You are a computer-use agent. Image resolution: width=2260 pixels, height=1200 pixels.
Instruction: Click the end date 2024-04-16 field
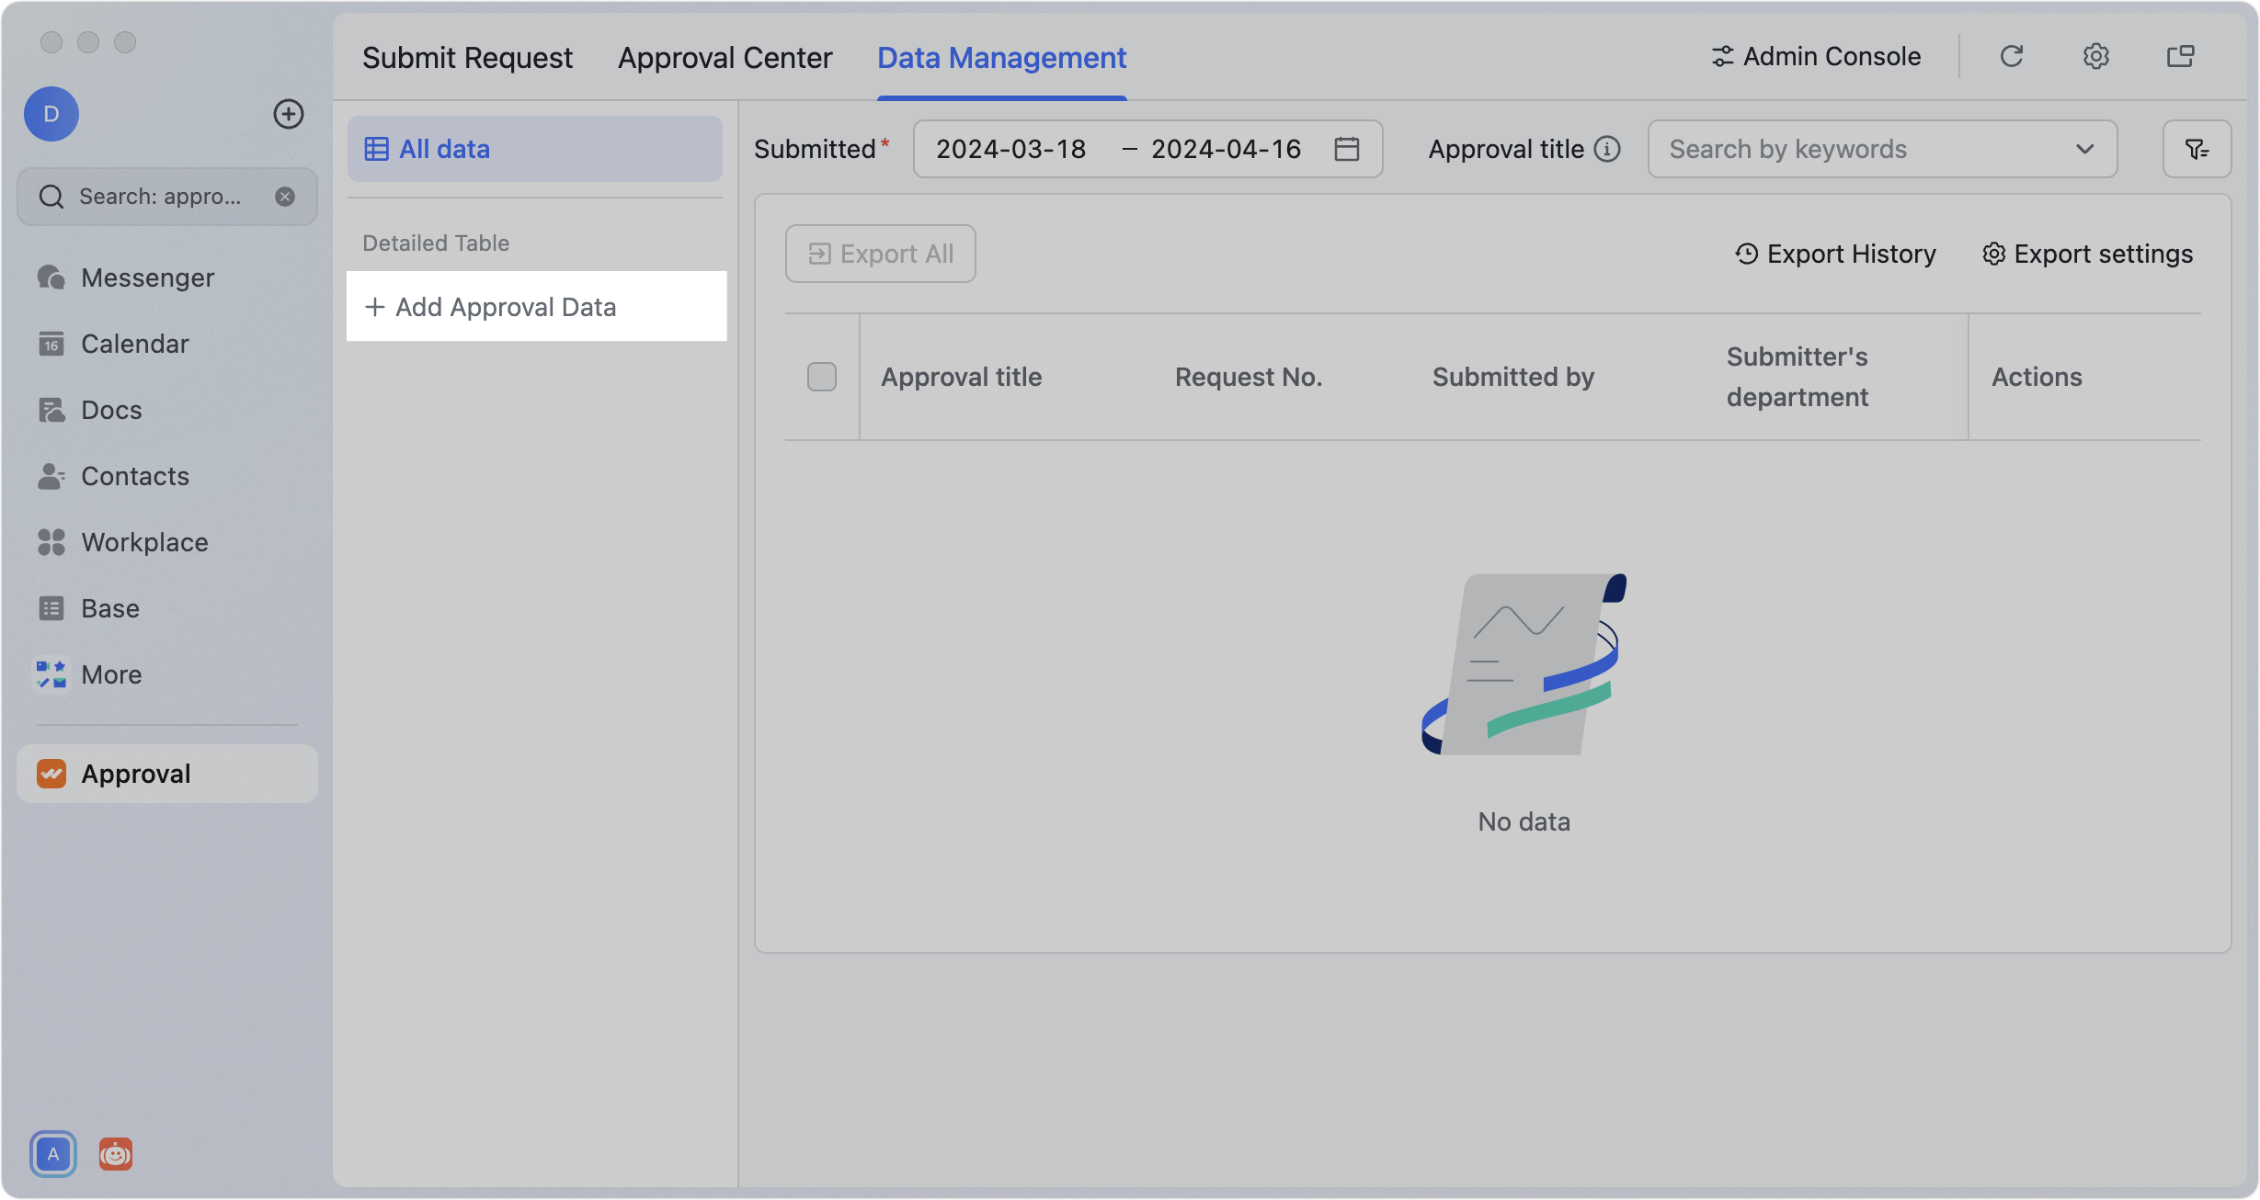pyautogui.click(x=1226, y=149)
